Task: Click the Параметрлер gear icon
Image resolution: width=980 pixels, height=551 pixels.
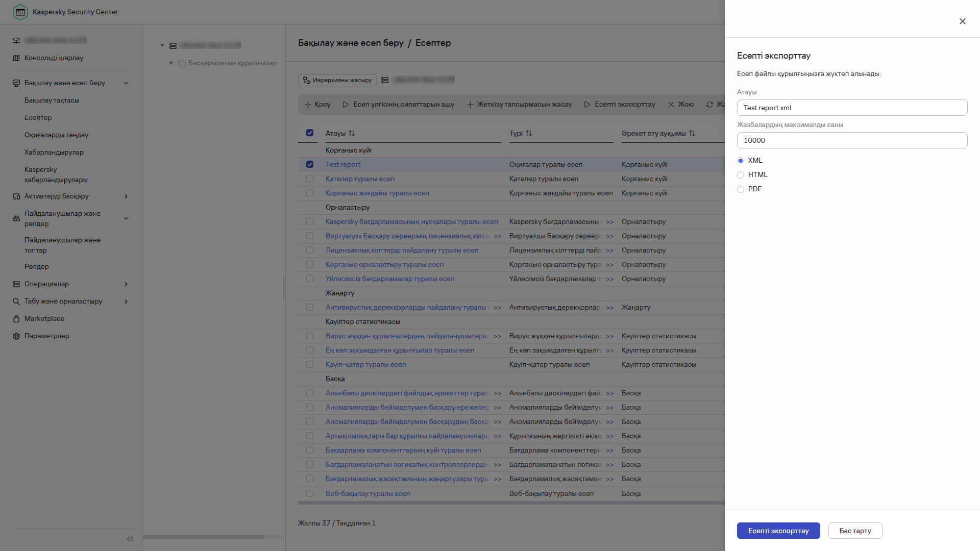Action: coord(16,336)
